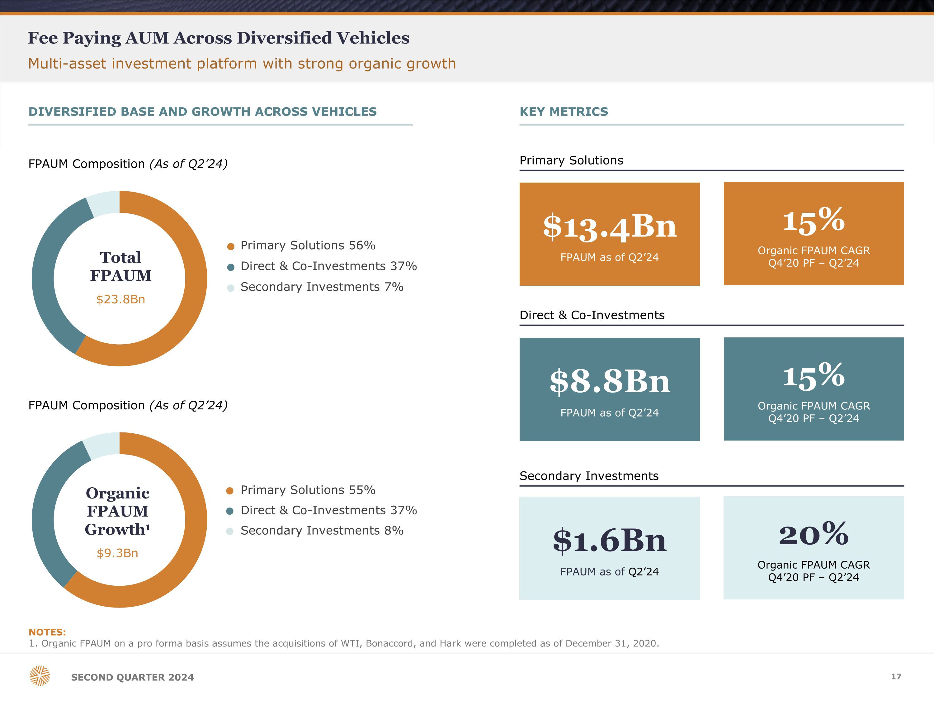Click the teal 15% Organic CAGR tile
Viewport: 934px width, 701px height.
pos(813,389)
